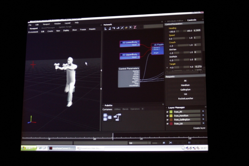Open the Uzi dropdown on the timeline bar
The image size is (249, 166).
[x=150, y=143]
